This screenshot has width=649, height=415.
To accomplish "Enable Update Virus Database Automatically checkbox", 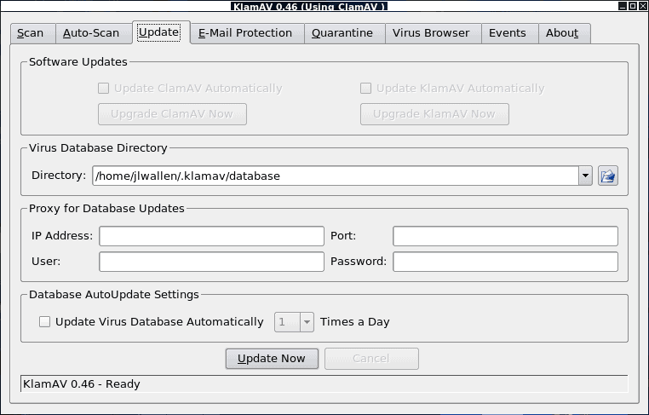I will [x=45, y=322].
